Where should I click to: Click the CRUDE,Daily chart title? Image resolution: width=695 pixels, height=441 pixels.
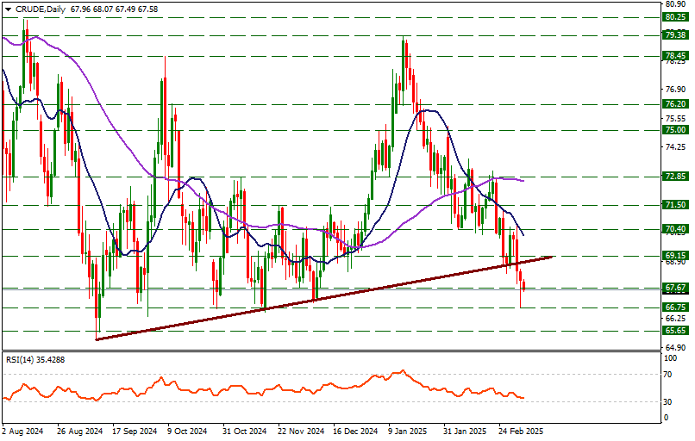click(41, 9)
